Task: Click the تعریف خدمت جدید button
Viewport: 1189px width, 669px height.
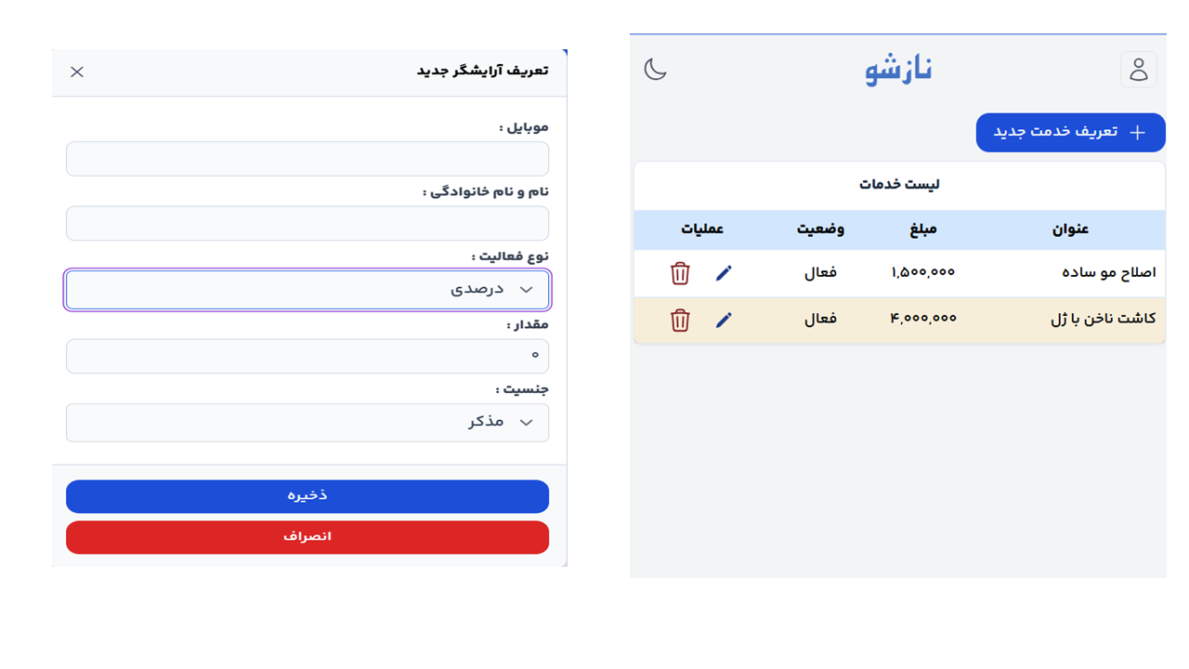Action: [x=1070, y=133]
